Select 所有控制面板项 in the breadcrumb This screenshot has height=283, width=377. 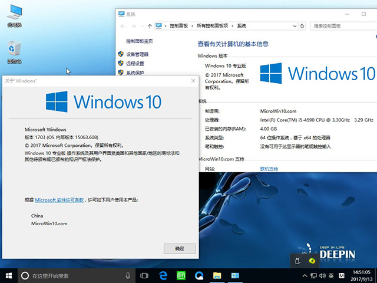pos(212,26)
